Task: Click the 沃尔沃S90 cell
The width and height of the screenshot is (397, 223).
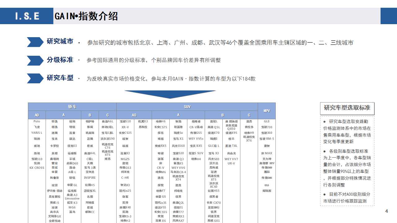Action: coord(107,139)
